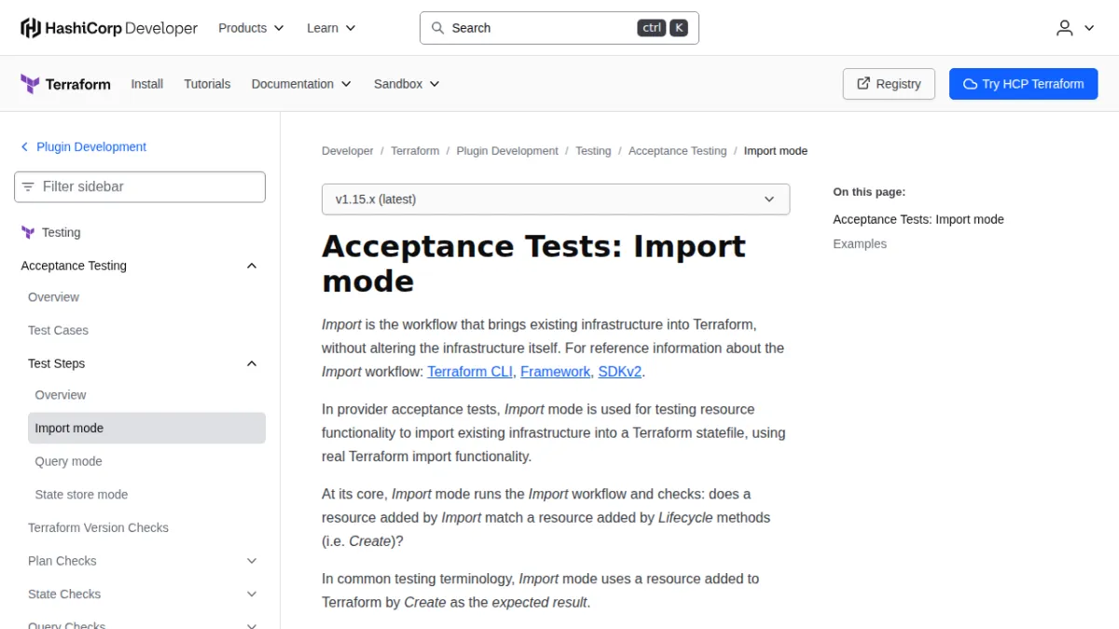Expand the Plan Checks section
The width and height of the screenshot is (1119, 629).
(251, 561)
